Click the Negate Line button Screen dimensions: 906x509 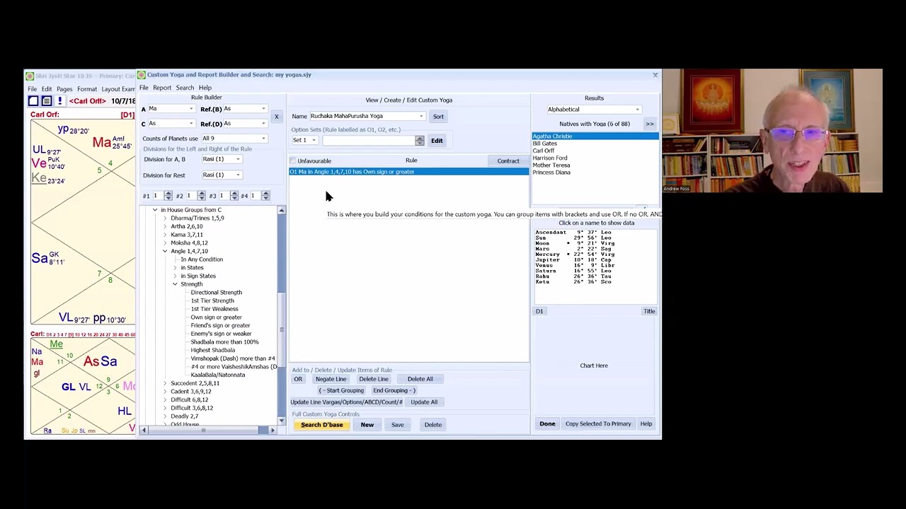point(331,379)
